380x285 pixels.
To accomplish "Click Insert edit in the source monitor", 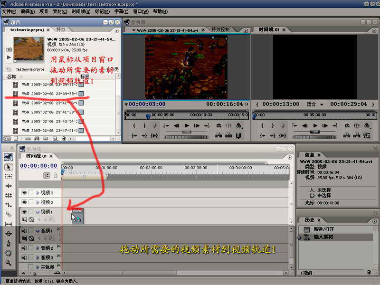I will point(218,135).
